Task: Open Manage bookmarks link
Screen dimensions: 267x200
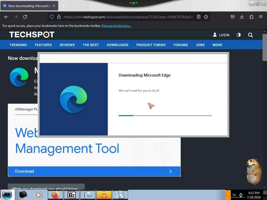Action: coord(117,26)
